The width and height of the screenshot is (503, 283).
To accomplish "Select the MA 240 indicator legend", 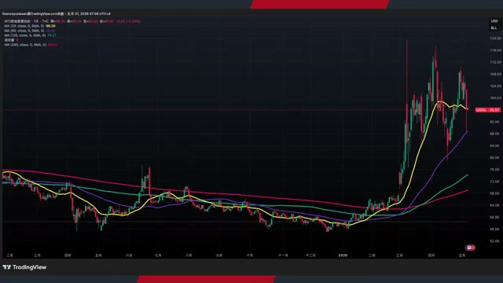I will point(25,45).
